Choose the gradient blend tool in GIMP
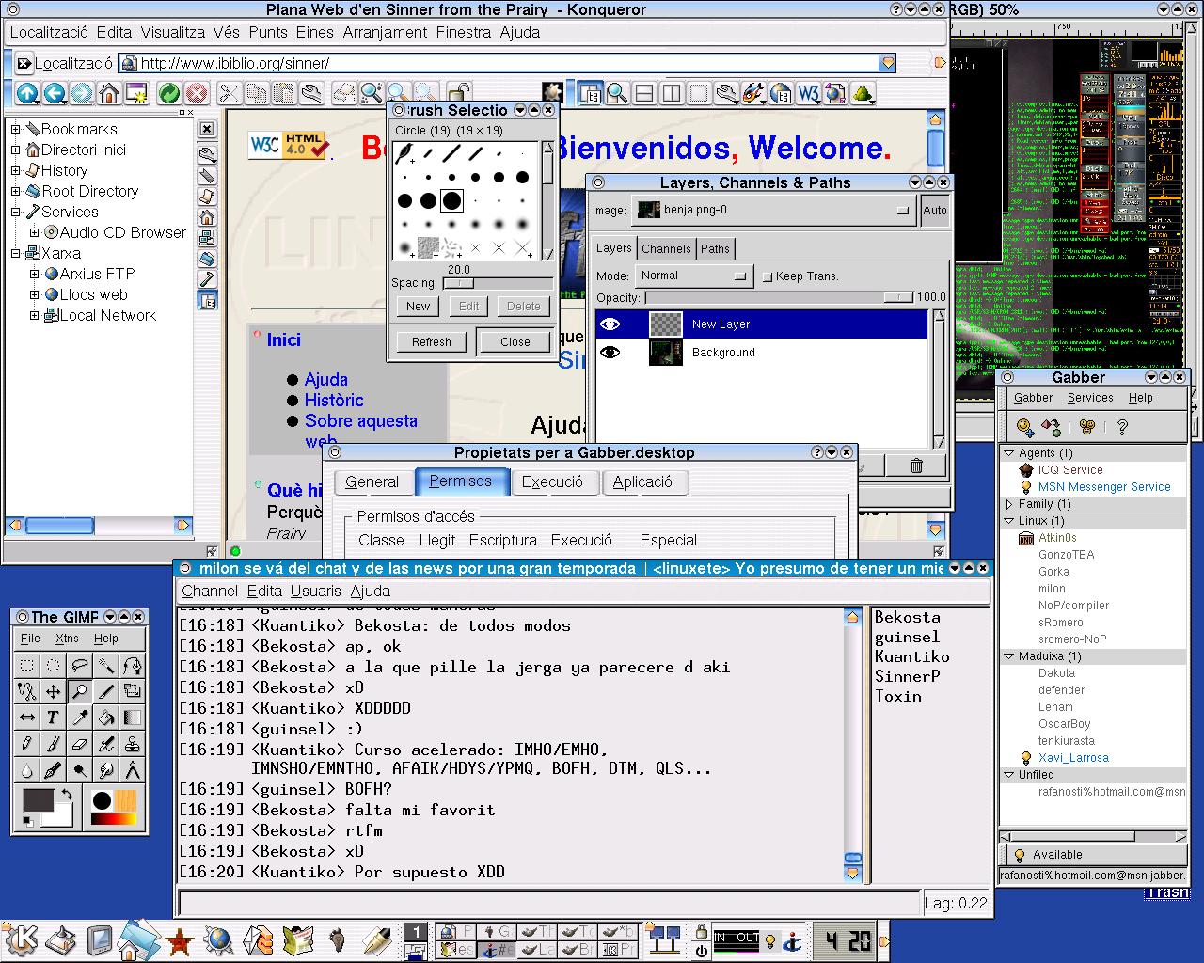This screenshot has width=1204, height=963. point(132,718)
